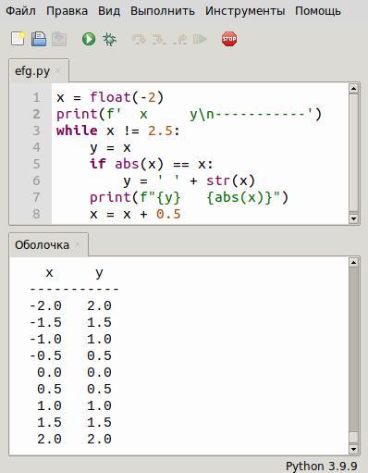368x473 pixels.
Task: Click the Step into icon
Action: (x=159, y=39)
